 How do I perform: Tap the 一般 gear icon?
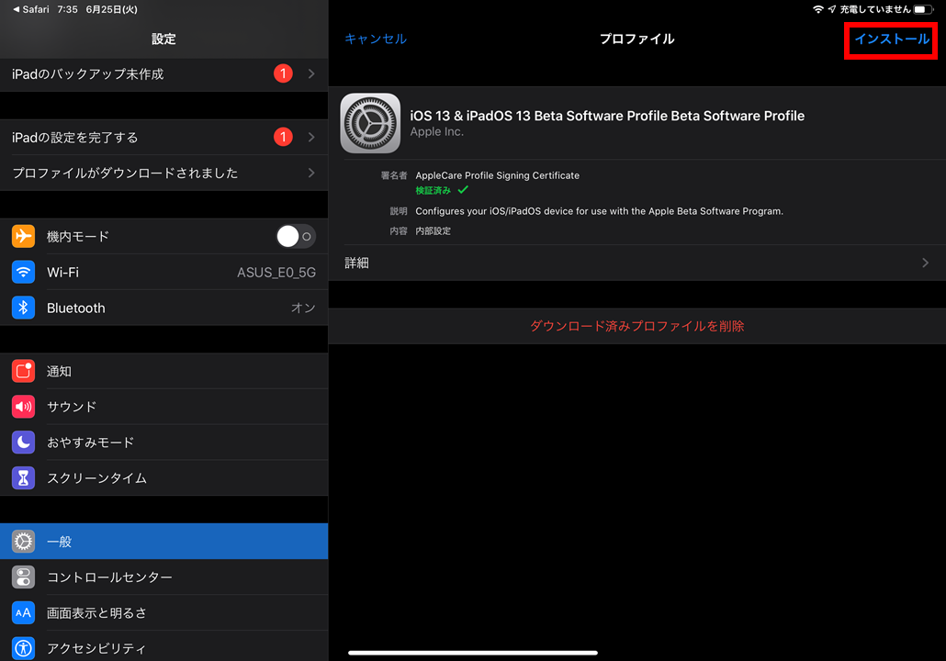coord(23,541)
